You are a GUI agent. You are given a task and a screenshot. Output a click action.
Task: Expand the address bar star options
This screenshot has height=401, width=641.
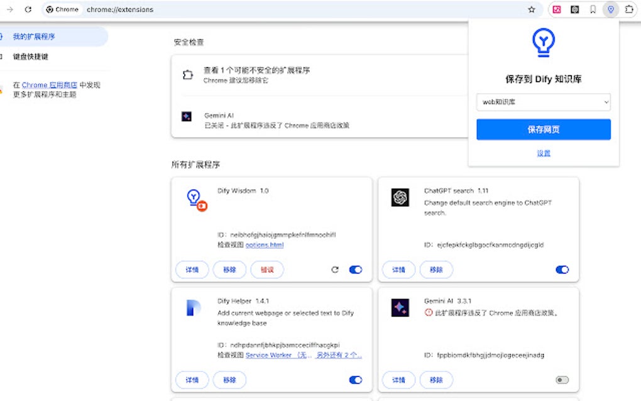click(532, 9)
